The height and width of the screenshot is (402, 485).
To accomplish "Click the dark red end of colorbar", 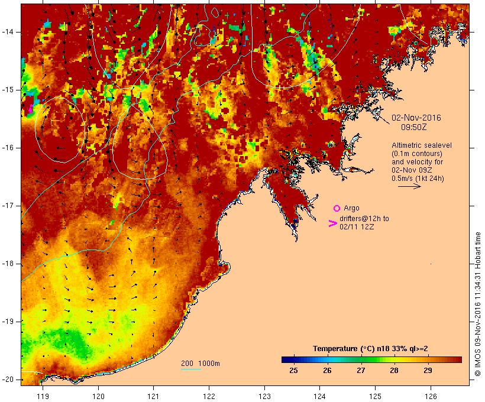I will tap(459, 359).
